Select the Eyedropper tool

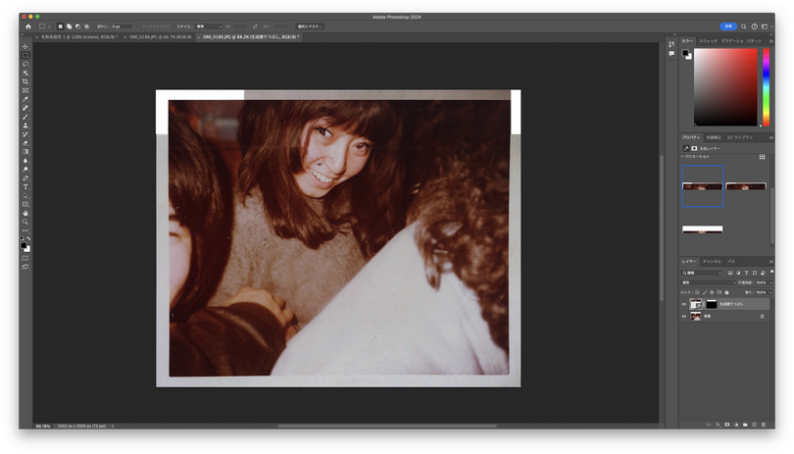pos(25,99)
